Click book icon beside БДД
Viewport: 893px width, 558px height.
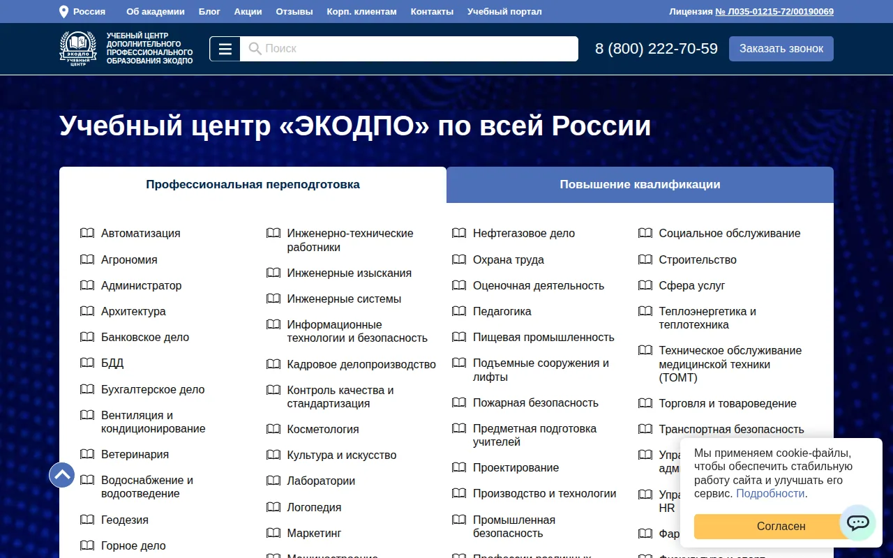pos(87,363)
